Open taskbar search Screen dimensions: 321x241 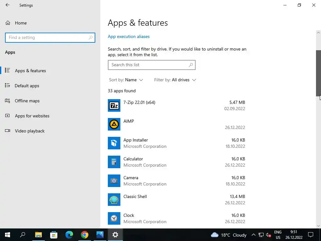tap(23, 235)
